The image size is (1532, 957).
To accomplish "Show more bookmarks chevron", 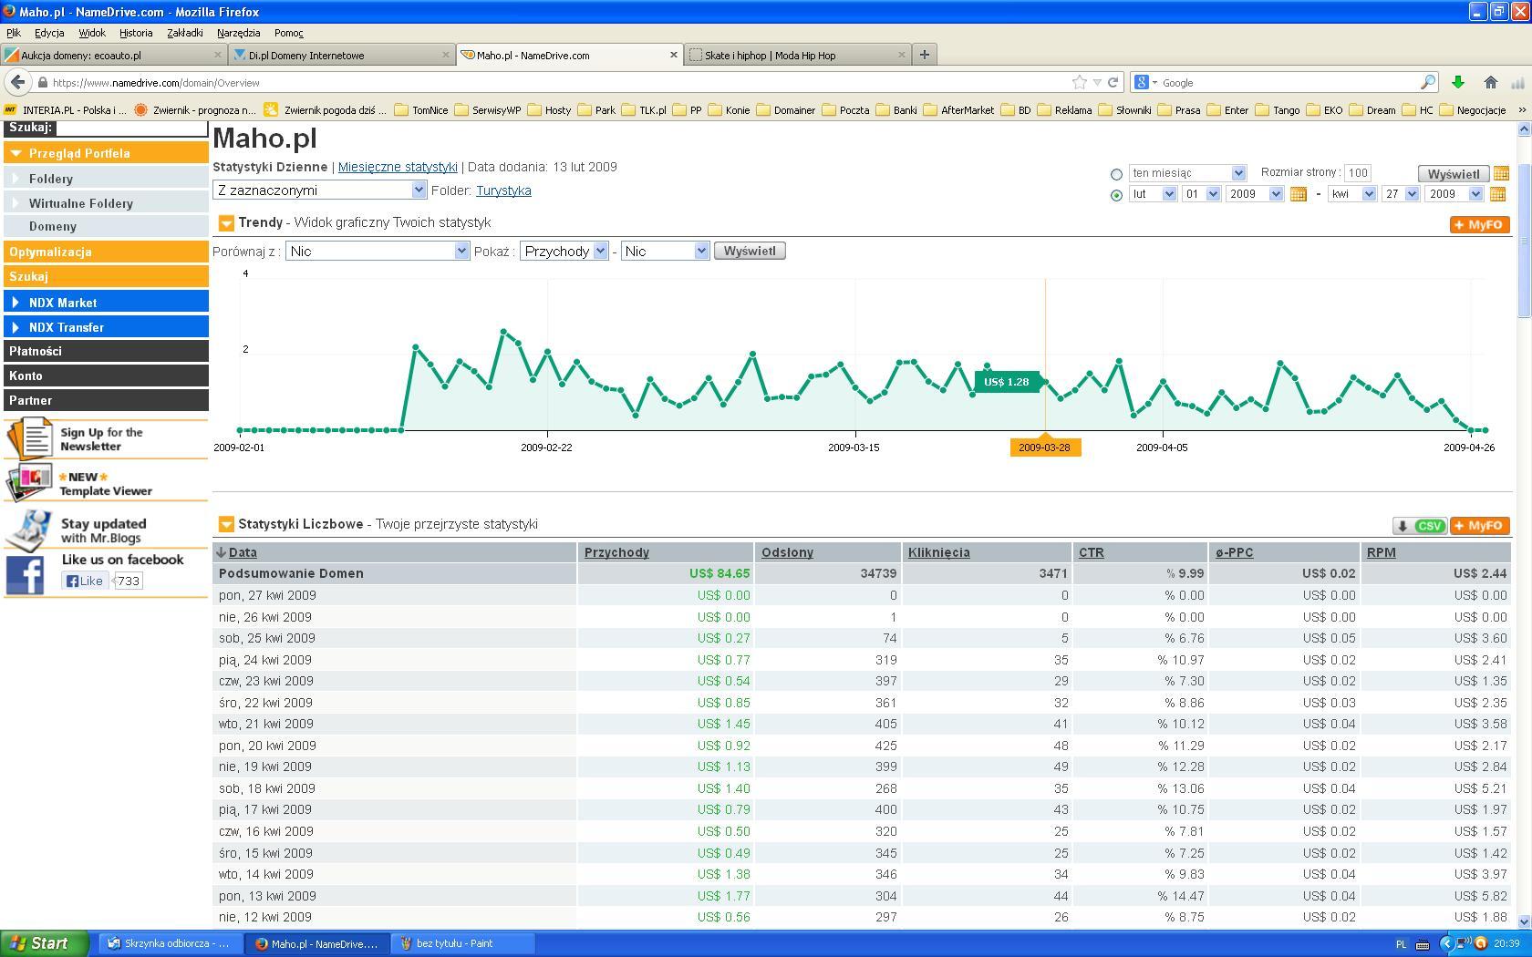I will [x=1521, y=109].
